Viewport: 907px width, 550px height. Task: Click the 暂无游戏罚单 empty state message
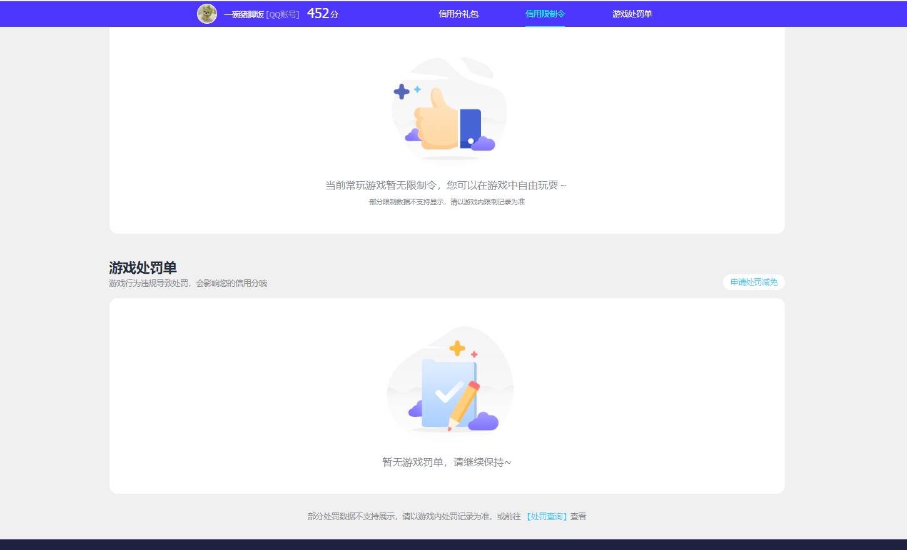coord(446,462)
